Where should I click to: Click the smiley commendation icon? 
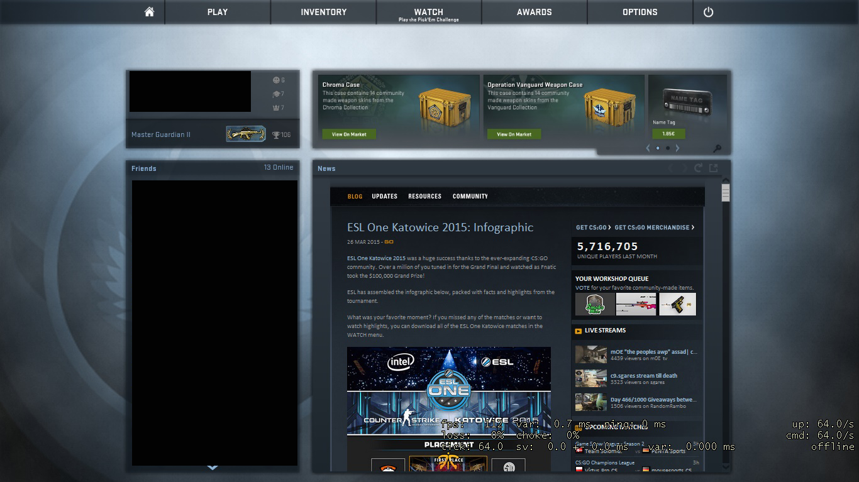275,80
